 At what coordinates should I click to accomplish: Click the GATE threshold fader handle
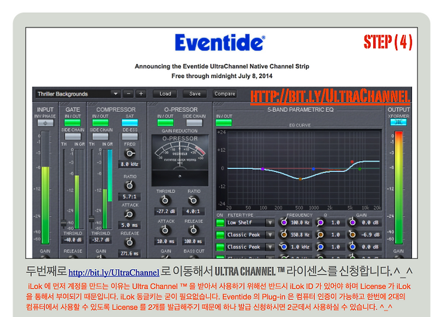[x=64, y=224]
